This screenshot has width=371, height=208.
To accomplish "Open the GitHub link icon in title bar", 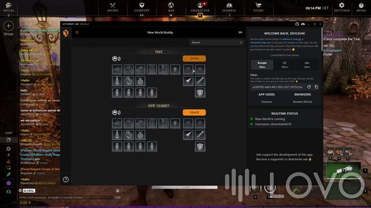I will (x=297, y=24).
